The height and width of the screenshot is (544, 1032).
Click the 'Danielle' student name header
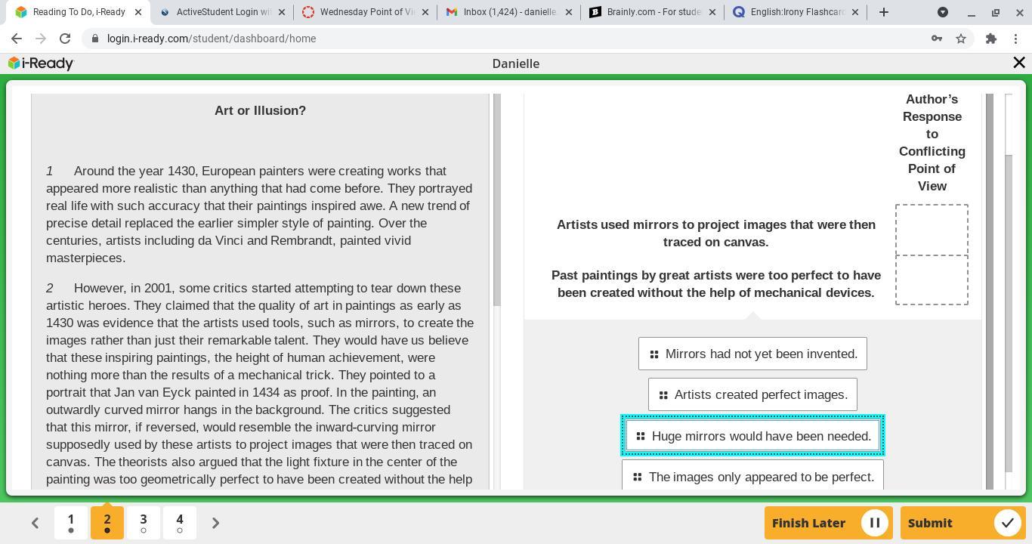516,63
